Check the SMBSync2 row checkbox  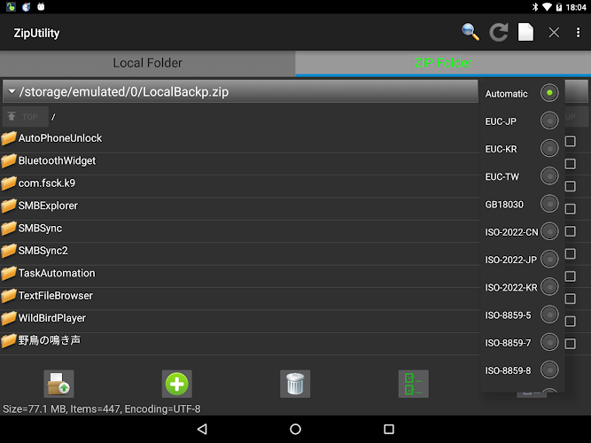coord(571,253)
